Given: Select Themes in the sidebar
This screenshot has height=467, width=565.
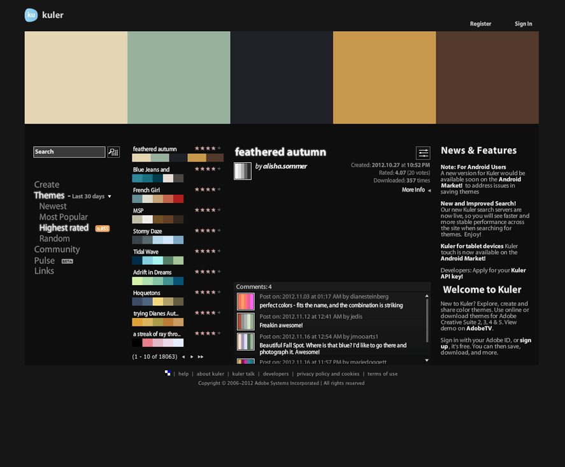Looking at the screenshot, I should (49, 195).
